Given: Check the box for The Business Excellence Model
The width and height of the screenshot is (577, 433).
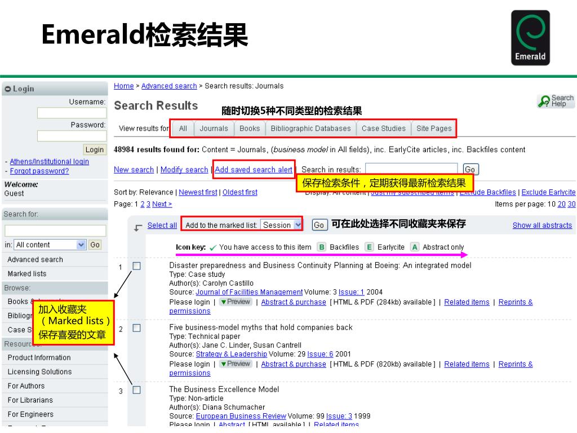Looking at the screenshot, I should tap(136, 390).
